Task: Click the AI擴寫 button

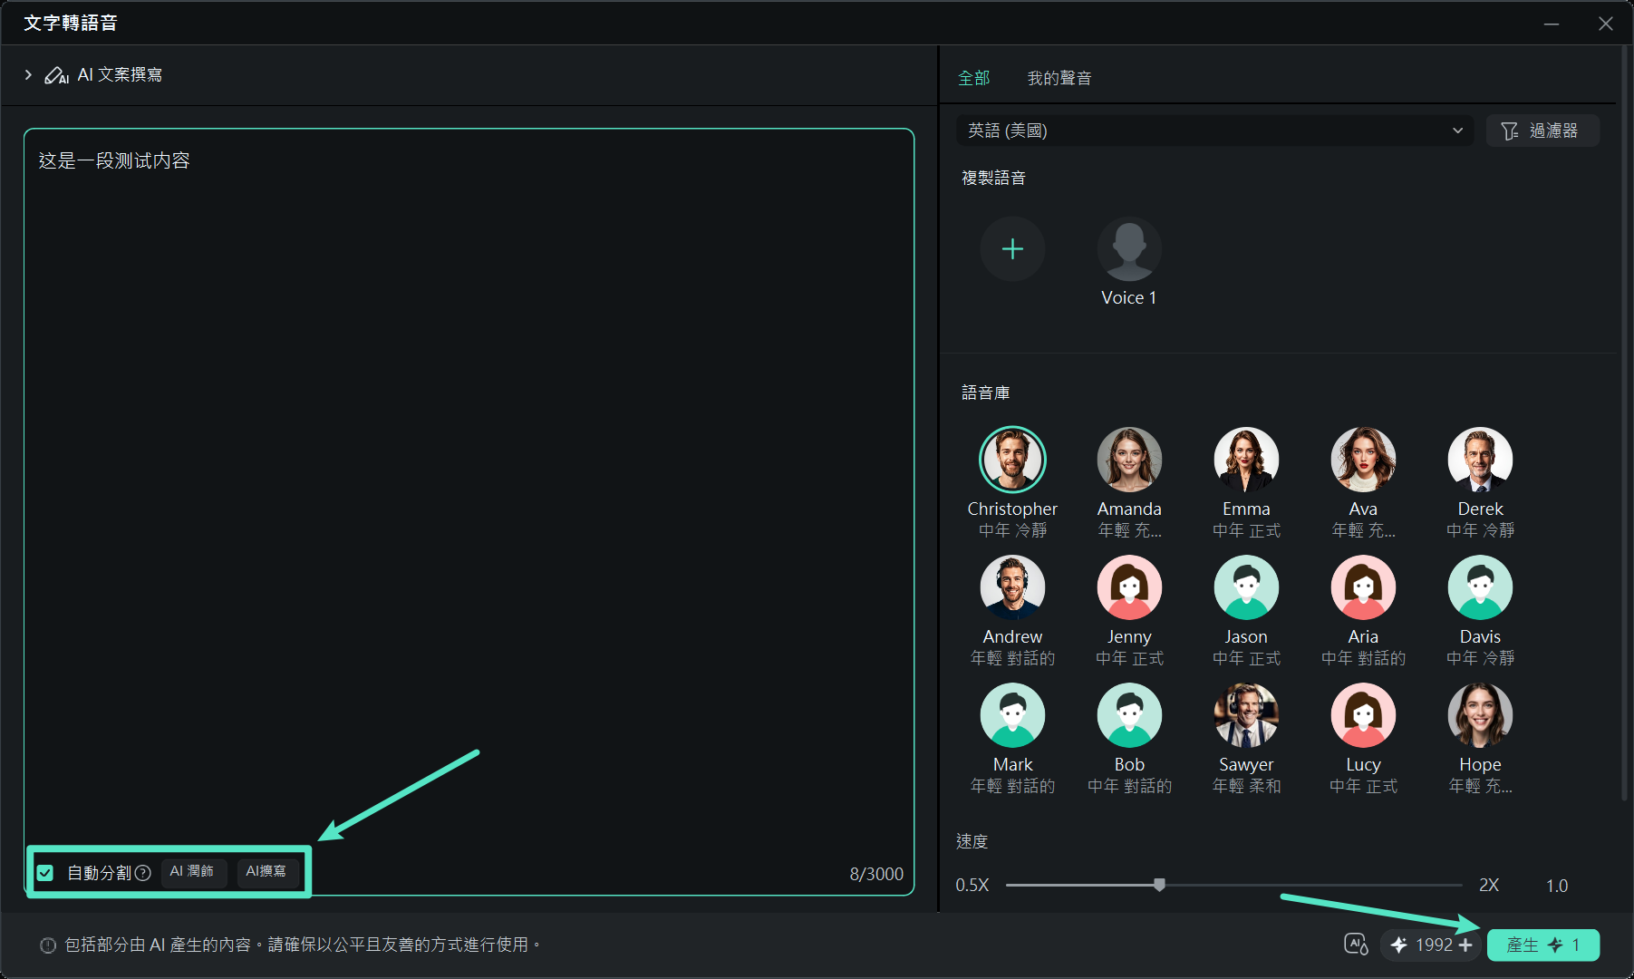Action: (x=266, y=871)
